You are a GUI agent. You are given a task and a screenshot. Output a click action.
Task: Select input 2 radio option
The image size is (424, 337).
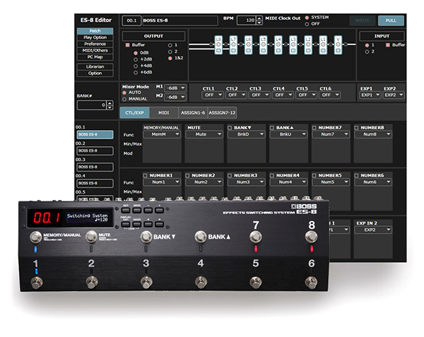click(367, 52)
